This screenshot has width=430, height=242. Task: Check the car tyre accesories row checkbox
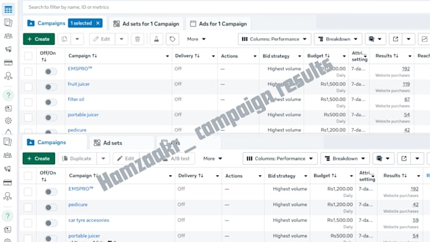(x=28, y=223)
